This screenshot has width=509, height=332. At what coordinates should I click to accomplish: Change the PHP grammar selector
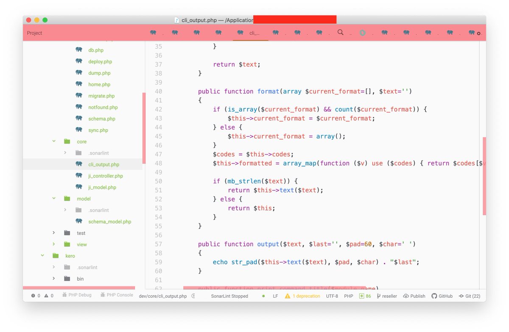tap(349, 296)
